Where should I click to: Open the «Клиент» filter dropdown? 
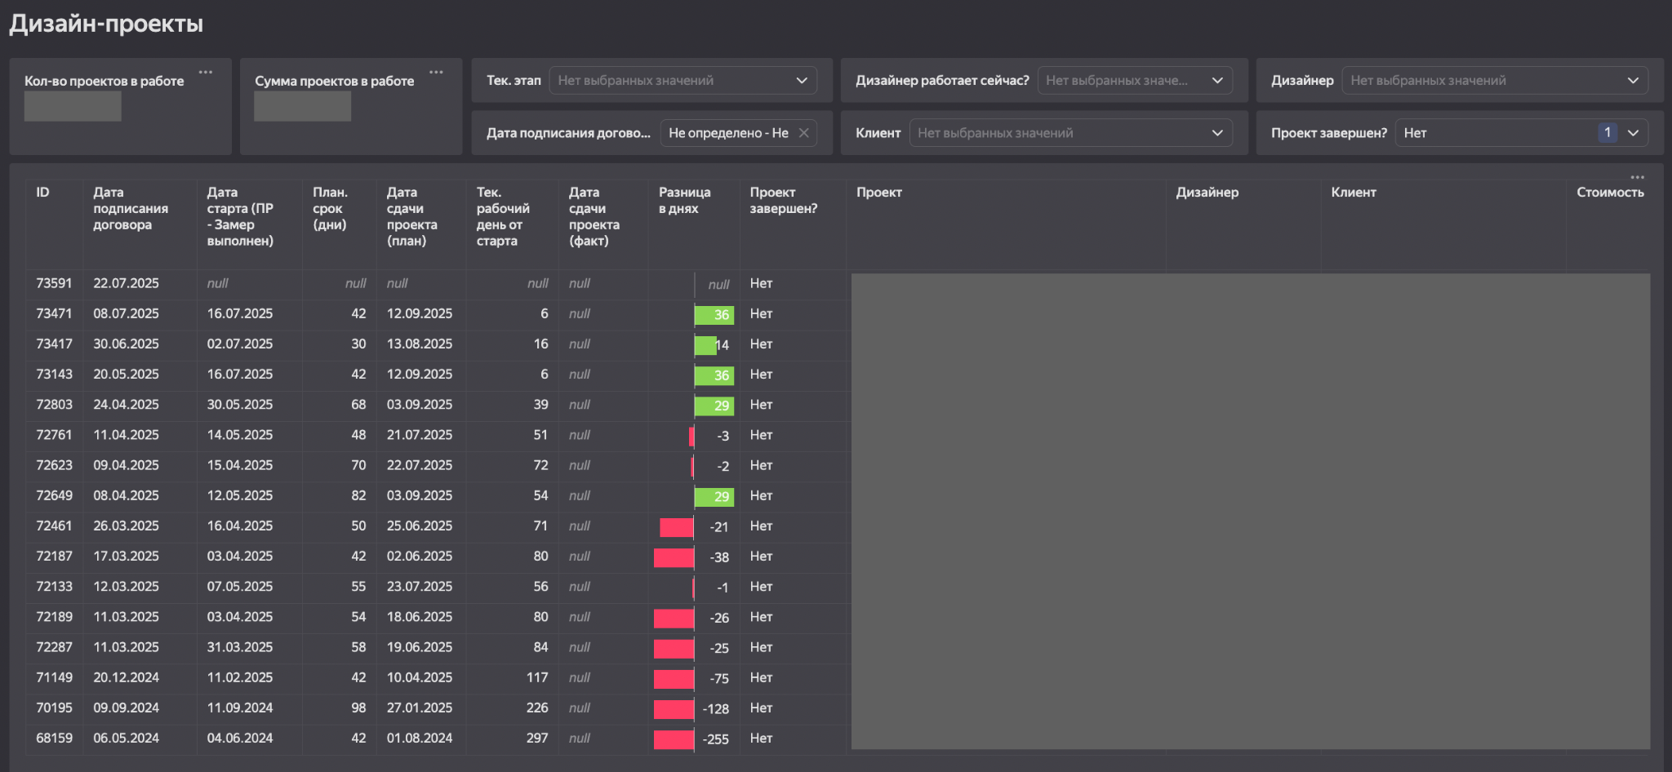(x=1071, y=133)
